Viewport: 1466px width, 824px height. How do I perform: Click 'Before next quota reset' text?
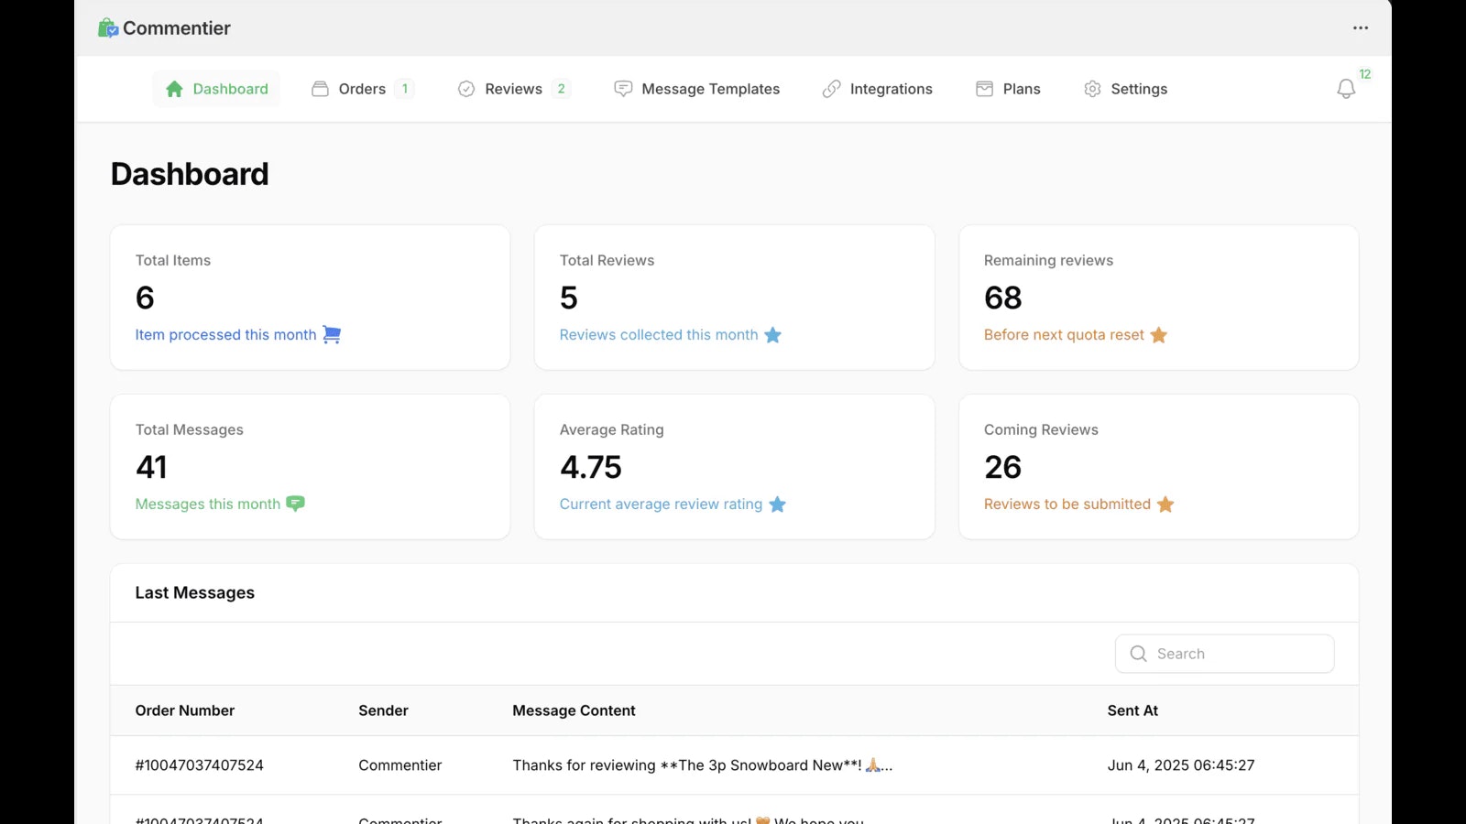tap(1064, 335)
